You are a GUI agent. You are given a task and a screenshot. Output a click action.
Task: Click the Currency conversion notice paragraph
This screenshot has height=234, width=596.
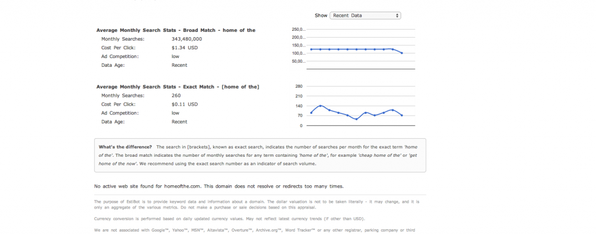pyautogui.click(x=229, y=219)
